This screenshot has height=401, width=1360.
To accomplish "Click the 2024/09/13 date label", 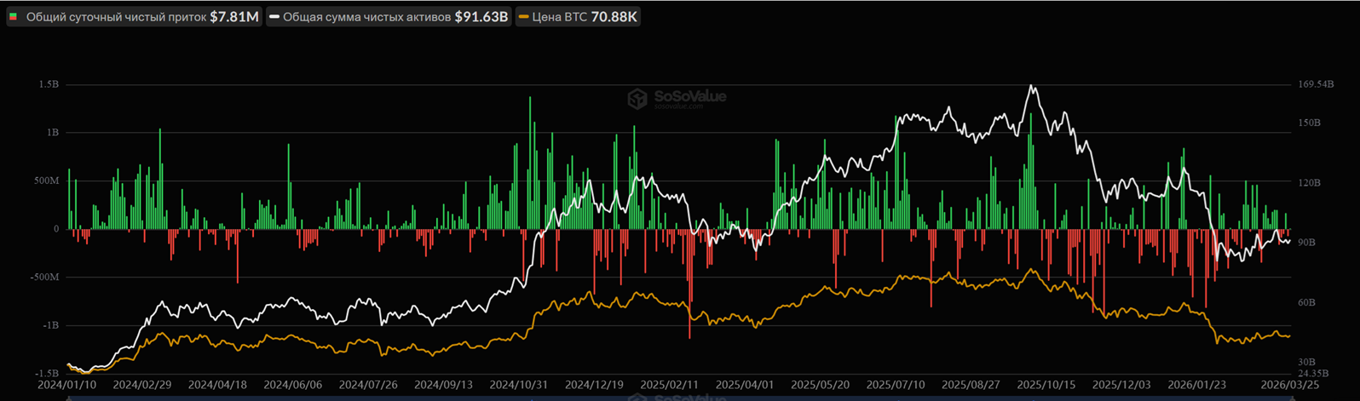I will click(x=443, y=385).
